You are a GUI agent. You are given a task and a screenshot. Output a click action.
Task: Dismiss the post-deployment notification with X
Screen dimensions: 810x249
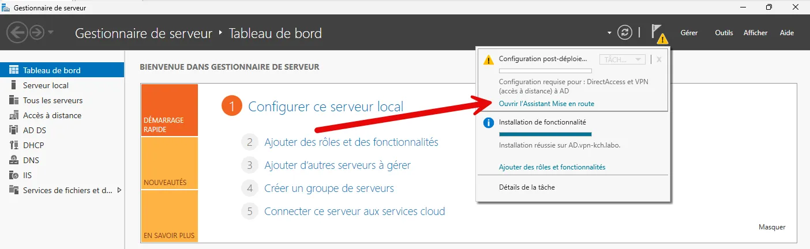coord(659,59)
